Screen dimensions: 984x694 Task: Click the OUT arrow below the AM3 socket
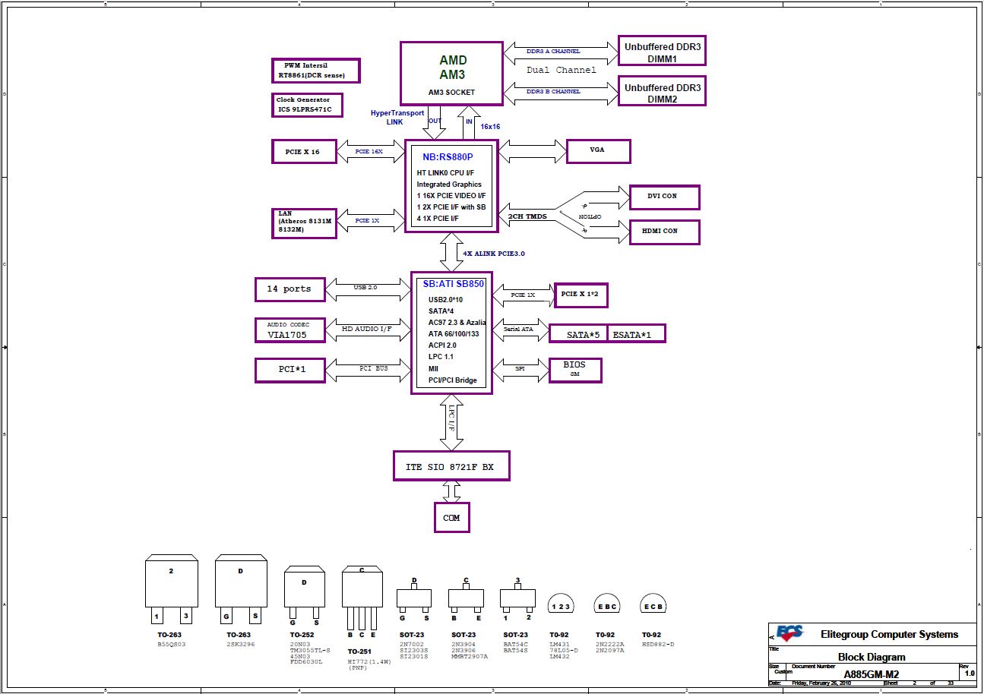click(x=435, y=121)
